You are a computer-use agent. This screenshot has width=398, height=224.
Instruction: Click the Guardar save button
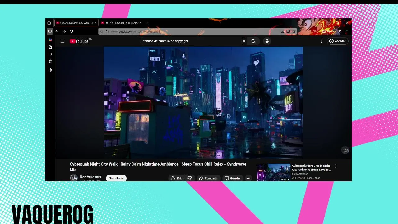(232, 178)
